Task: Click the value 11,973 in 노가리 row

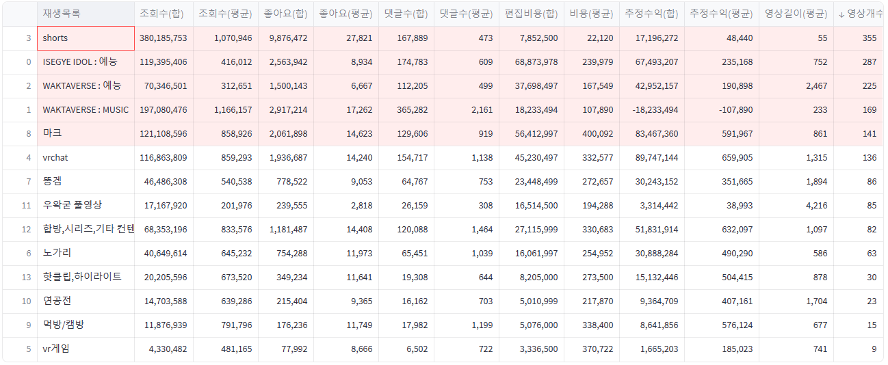Action: click(x=345, y=254)
